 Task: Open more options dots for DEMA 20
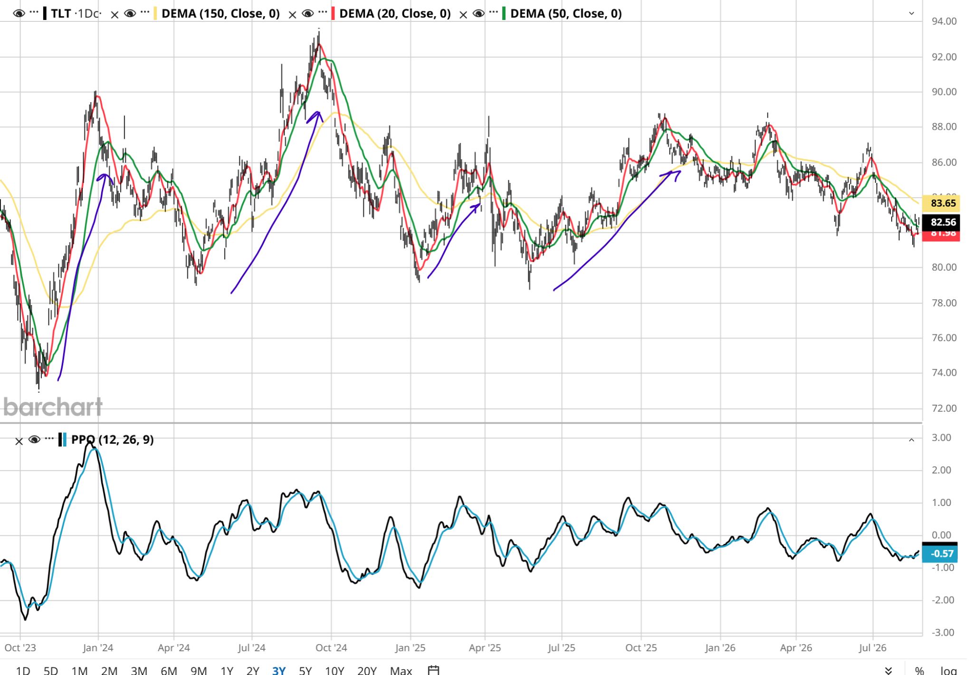pyautogui.click(x=323, y=13)
